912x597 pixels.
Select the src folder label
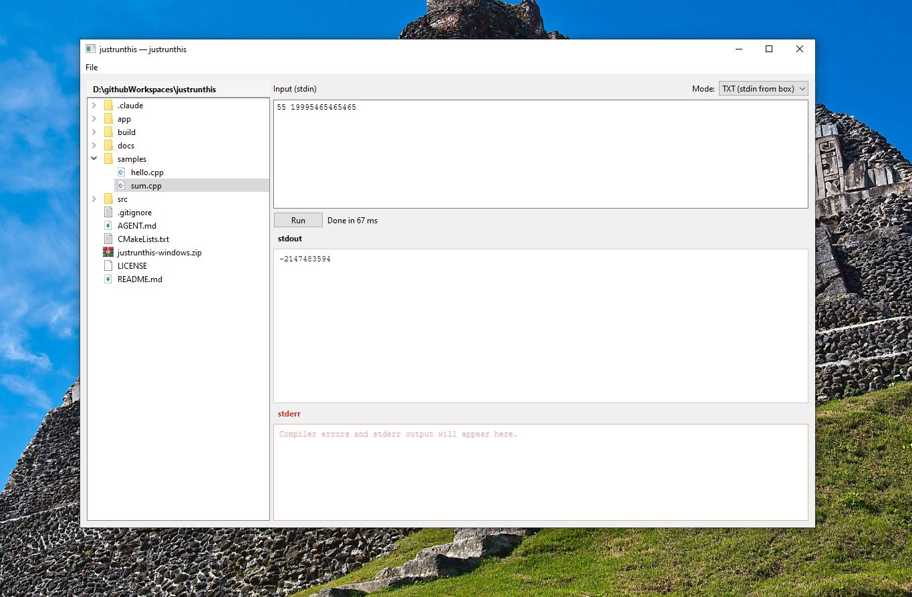(x=122, y=199)
